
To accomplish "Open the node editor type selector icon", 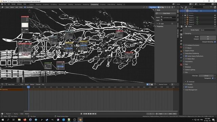I will coord(2,7).
